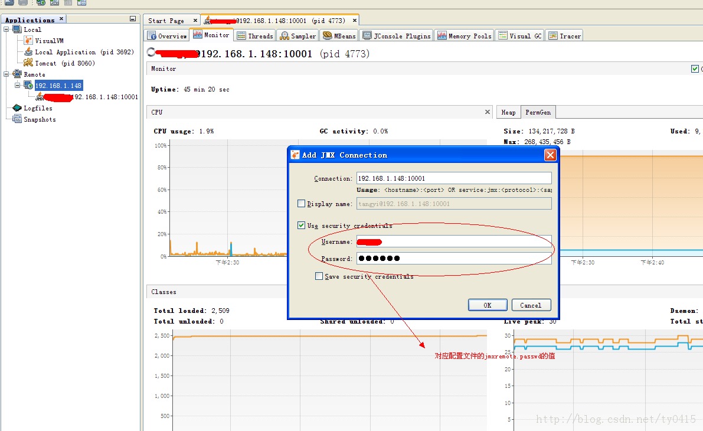Open the Threads tab
703x431 pixels.
point(254,36)
